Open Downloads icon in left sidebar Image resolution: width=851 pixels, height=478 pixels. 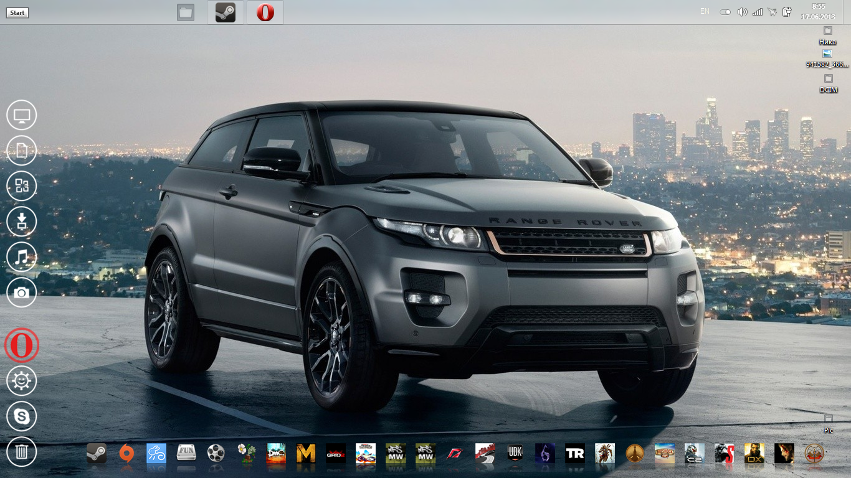(x=22, y=222)
